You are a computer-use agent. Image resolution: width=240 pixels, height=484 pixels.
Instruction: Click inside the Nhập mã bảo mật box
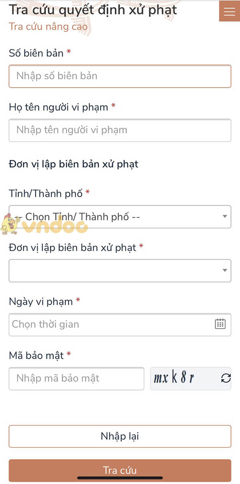tap(76, 378)
